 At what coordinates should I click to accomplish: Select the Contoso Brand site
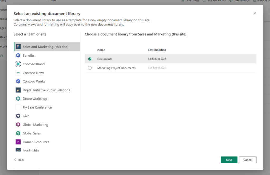(x=47, y=64)
